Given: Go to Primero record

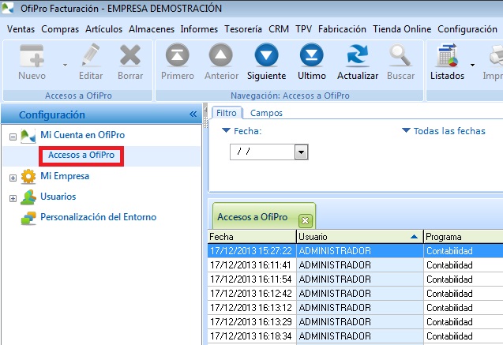Looking at the screenshot, I should (178, 55).
